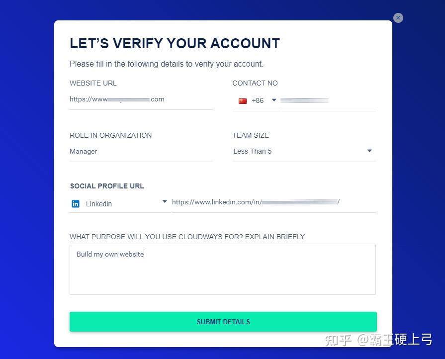Close the account verification dialog
The height and width of the screenshot is (359, 445).
[x=398, y=18]
